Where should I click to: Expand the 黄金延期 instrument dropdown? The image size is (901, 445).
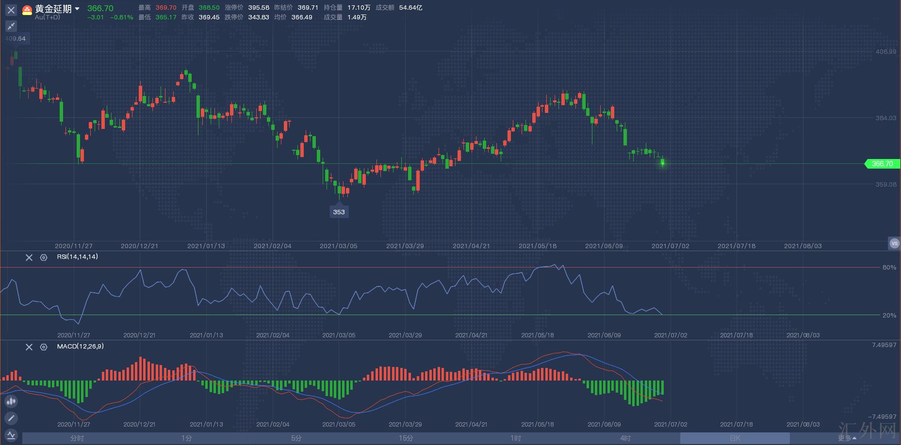(77, 9)
